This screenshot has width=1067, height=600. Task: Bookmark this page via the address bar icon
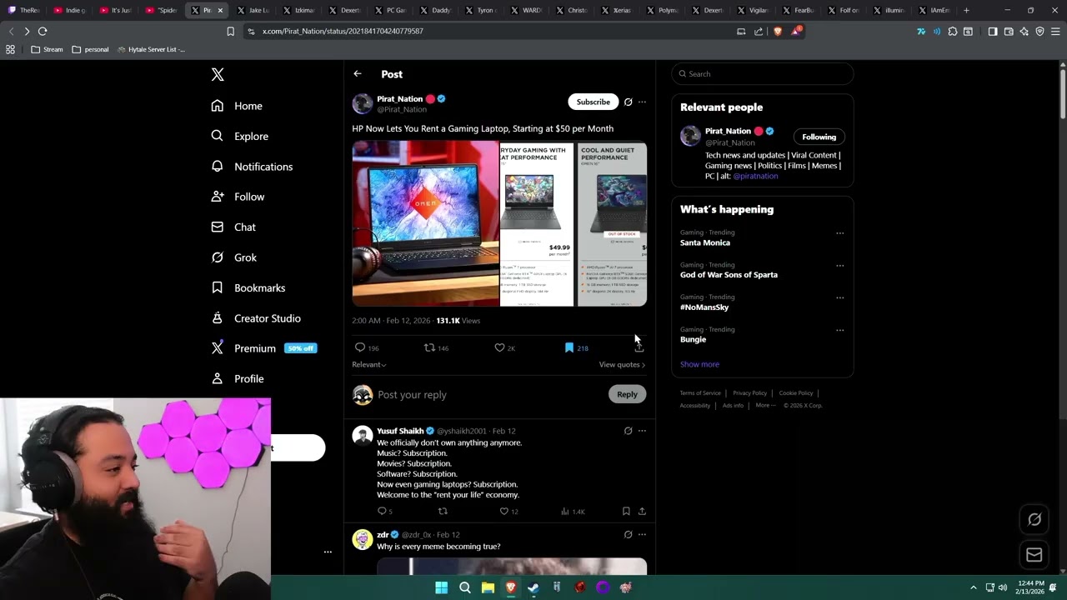pos(230,31)
